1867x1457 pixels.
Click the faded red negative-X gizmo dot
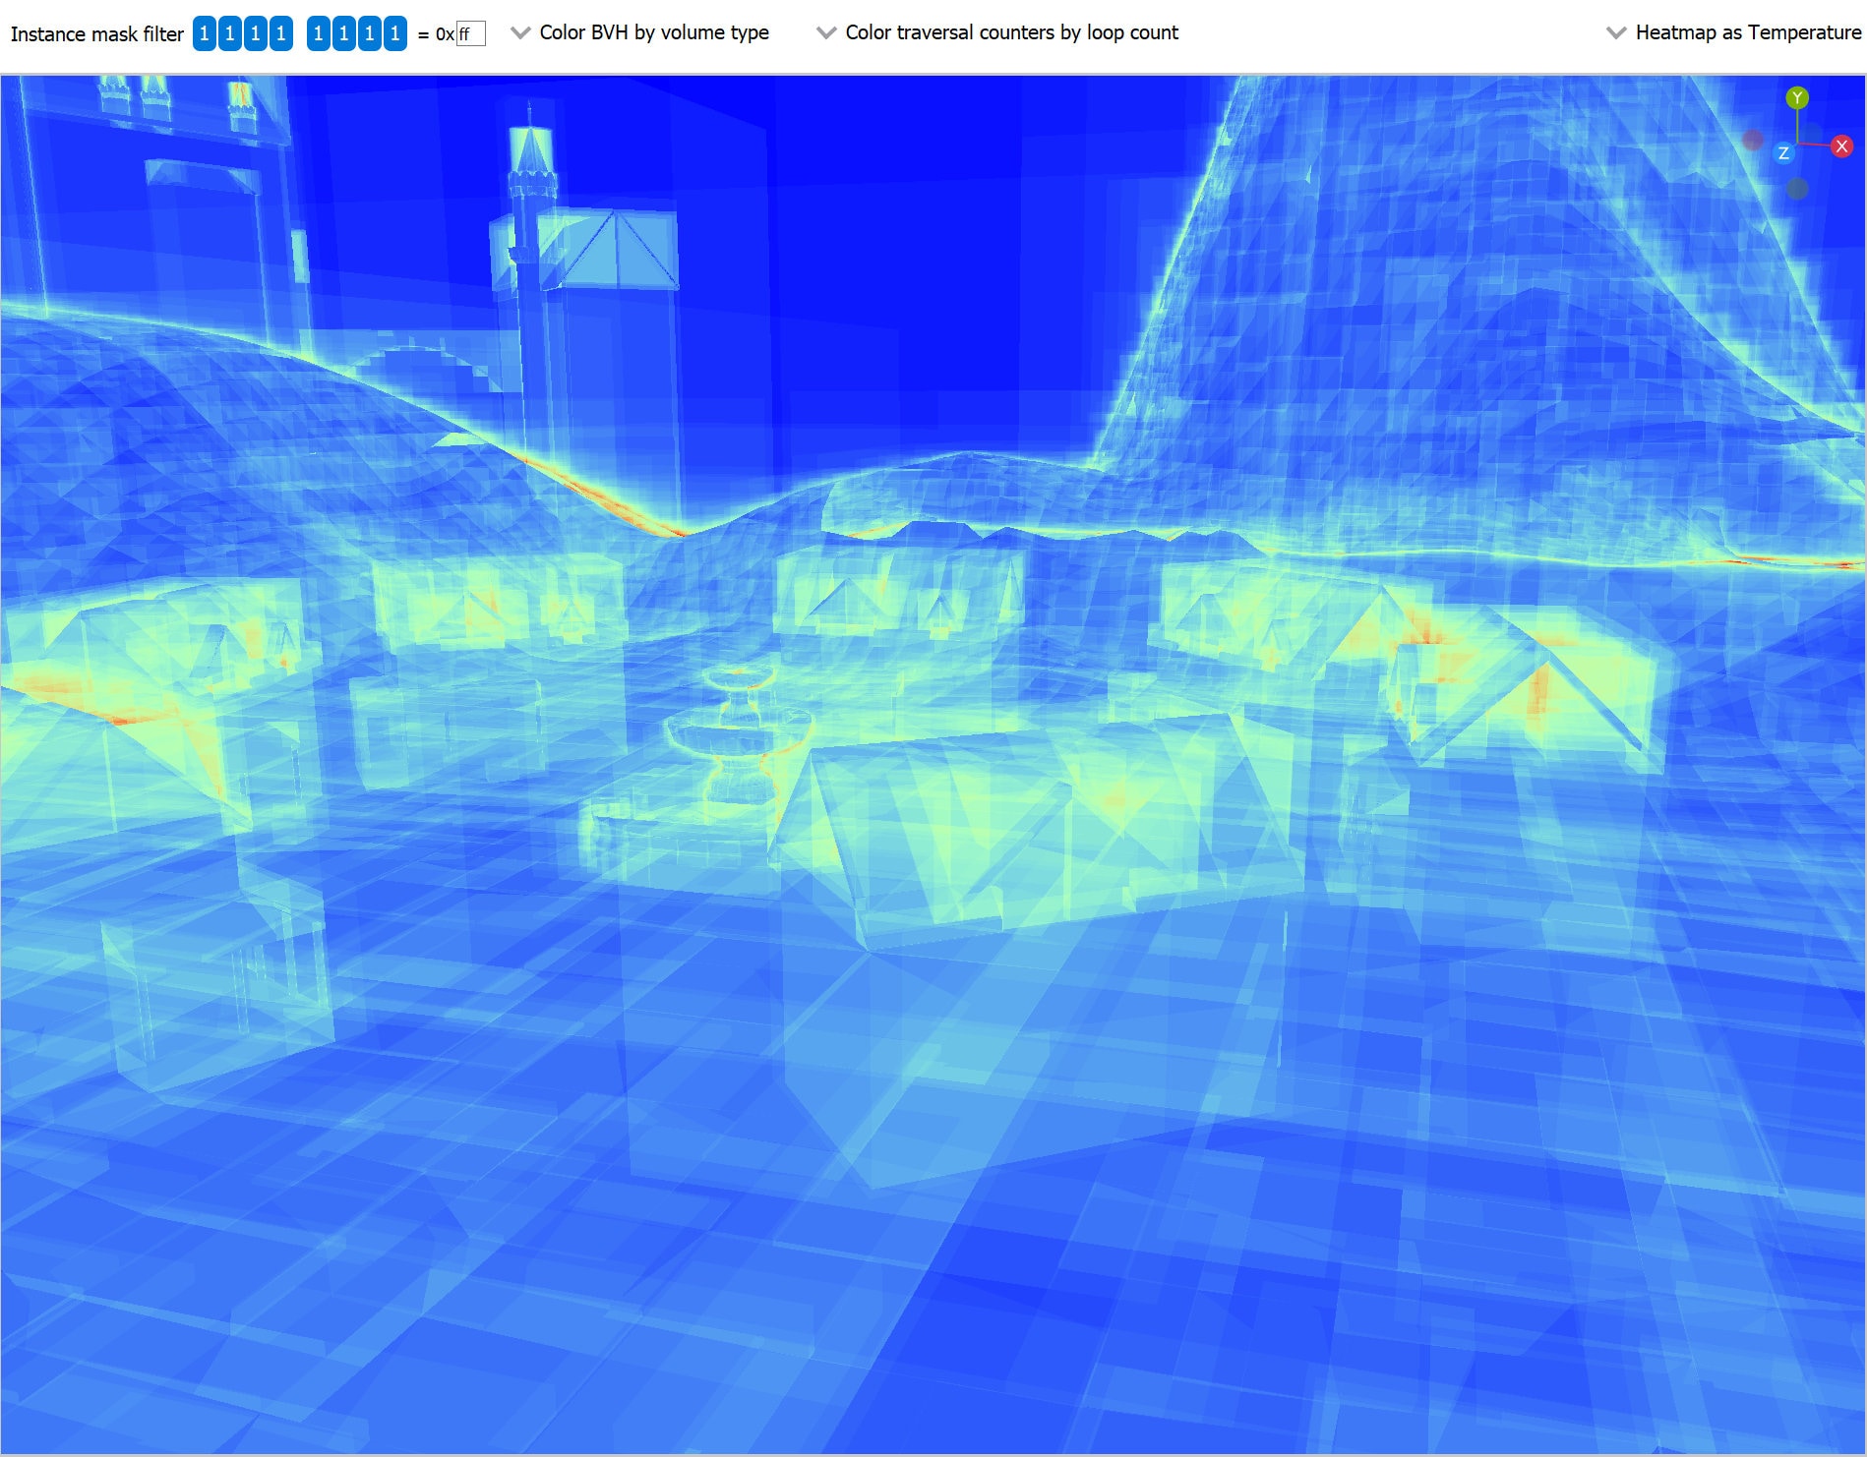[x=1753, y=141]
